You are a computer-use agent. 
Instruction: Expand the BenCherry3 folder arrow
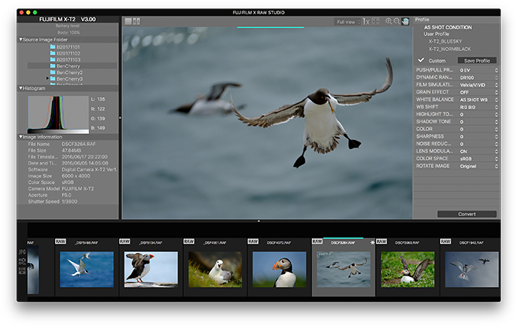47,78
